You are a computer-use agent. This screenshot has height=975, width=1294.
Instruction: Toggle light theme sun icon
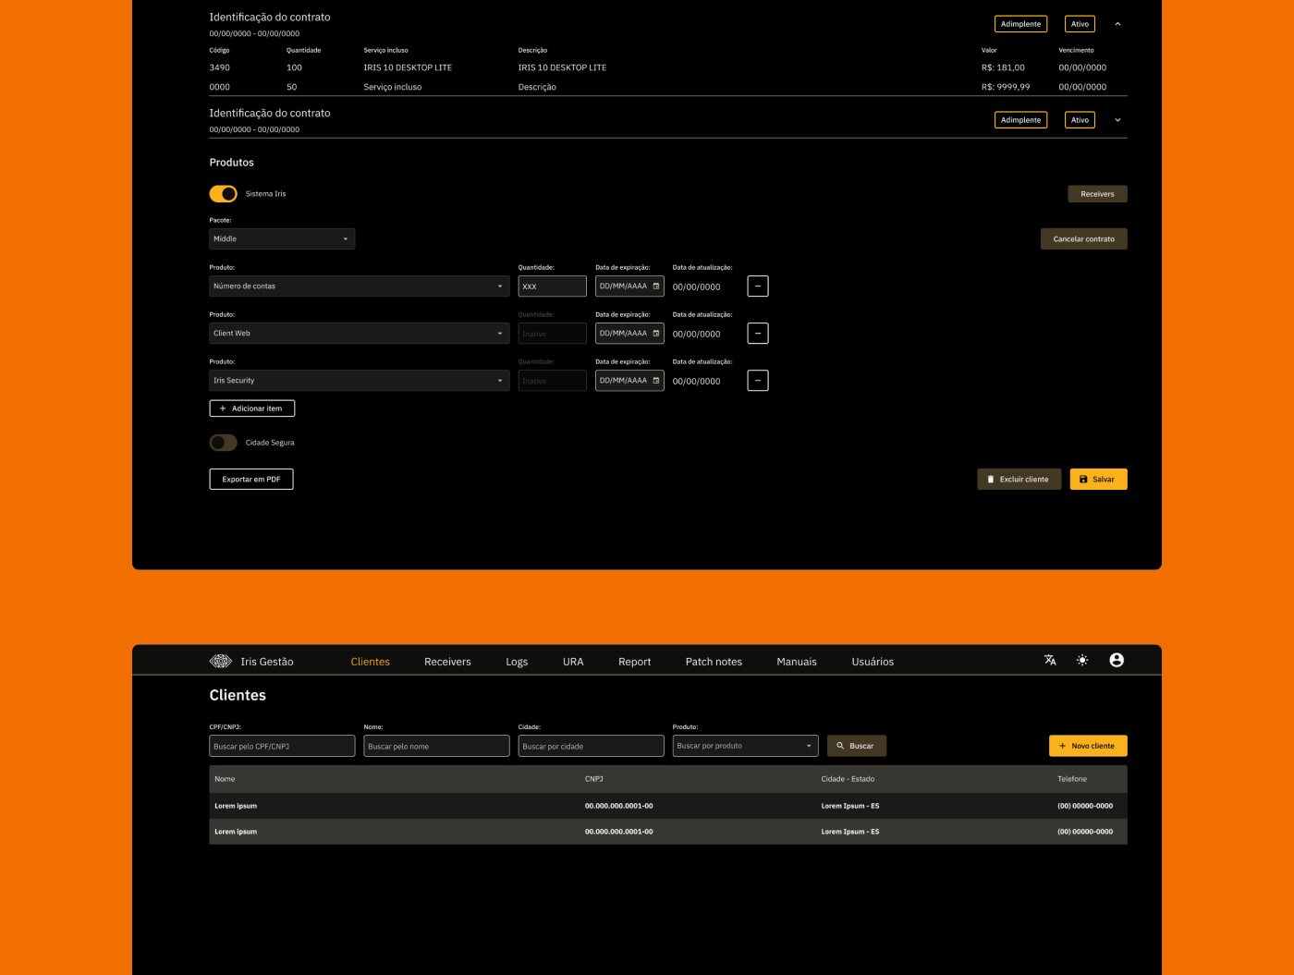pos(1082,660)
